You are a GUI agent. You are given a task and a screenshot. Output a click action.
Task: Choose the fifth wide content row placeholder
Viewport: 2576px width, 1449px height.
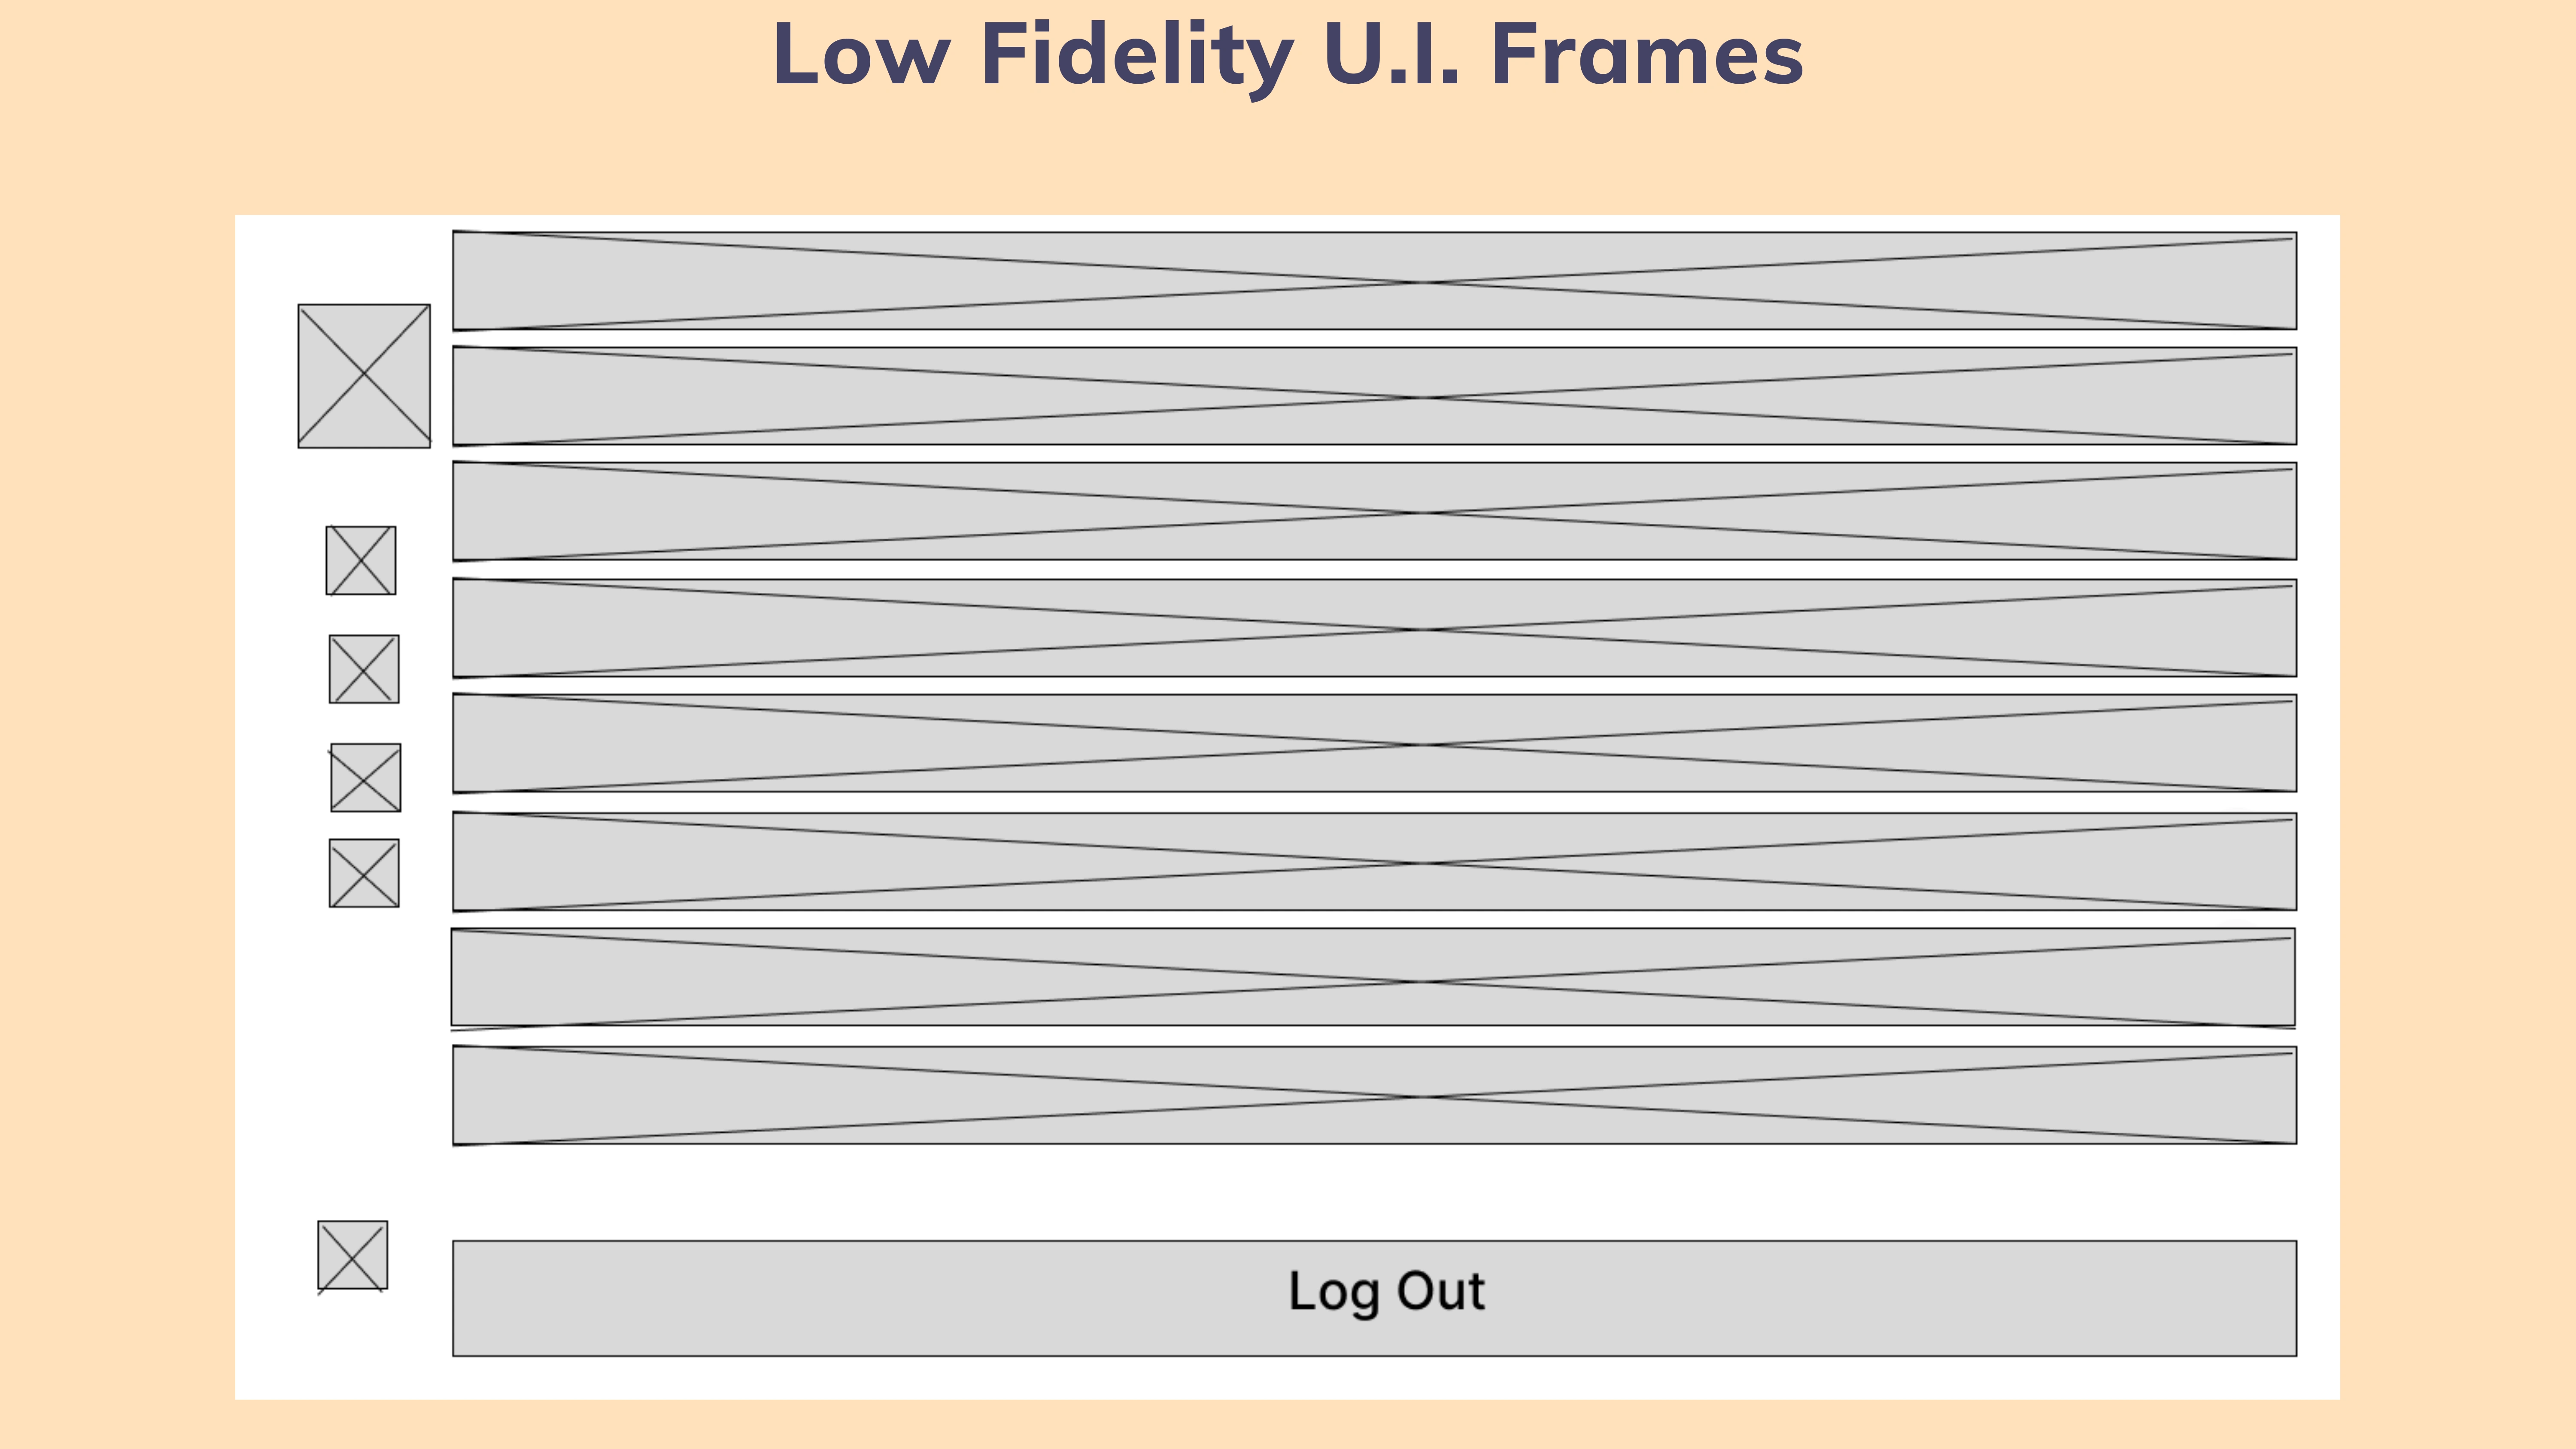click(1375, 743)
